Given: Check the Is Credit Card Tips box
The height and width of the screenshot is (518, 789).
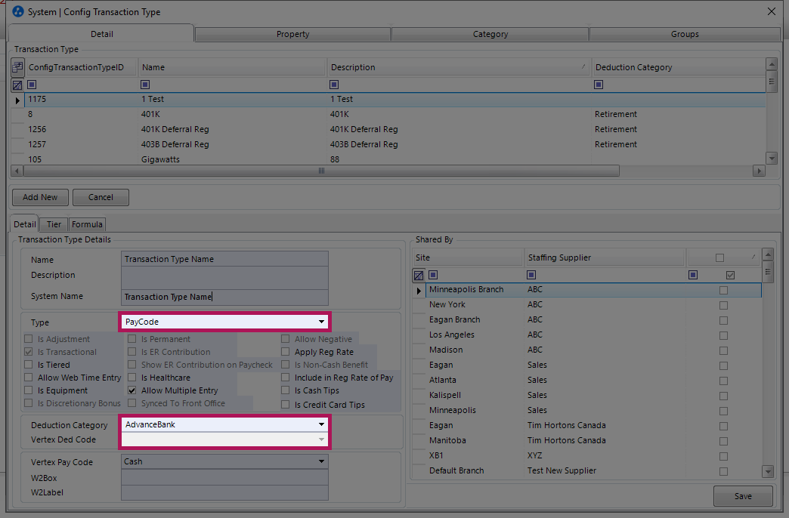Looking at the screenshot, I should (x=286, y=404).
